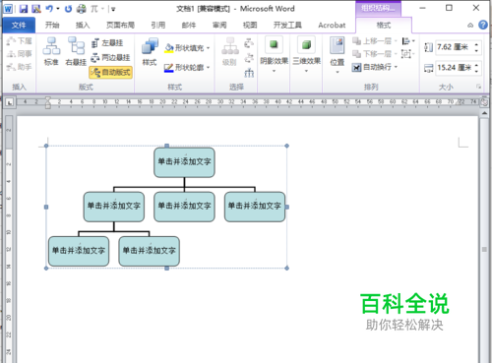The height and width of the screenshot is (363, 492).
Task: Open the 样式 styles gallery button
Action: click(x=150, y=52)
